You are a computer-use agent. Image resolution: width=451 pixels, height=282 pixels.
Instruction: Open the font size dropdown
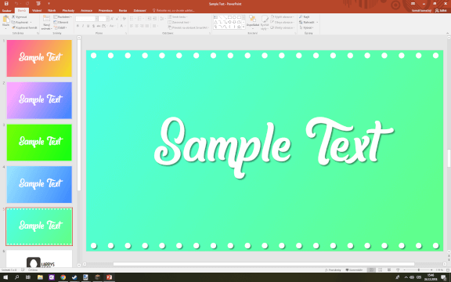click(107, 19)
